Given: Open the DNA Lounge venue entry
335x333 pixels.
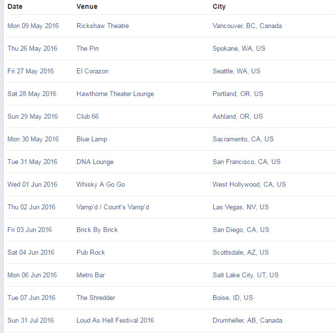Looking at the screenshot, I should tap(95, 162).
